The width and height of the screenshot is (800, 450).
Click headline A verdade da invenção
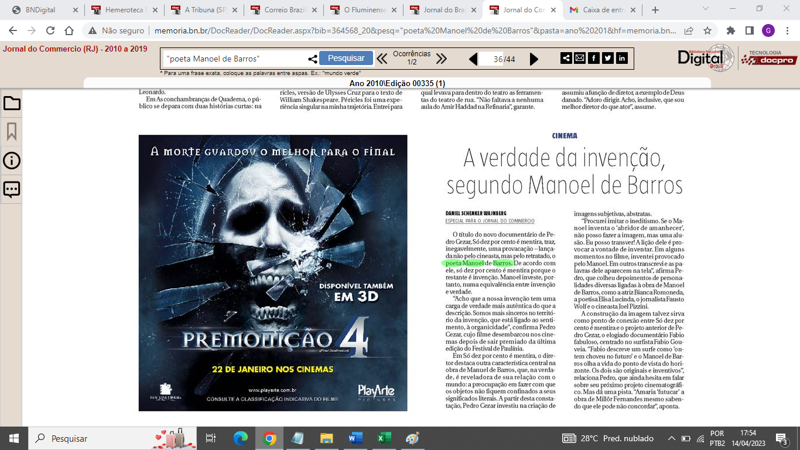pos(564,172)
